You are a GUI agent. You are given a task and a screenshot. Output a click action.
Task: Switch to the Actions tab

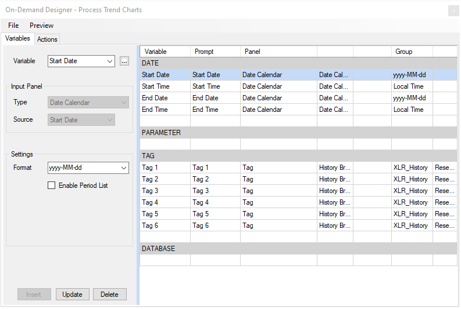tap(47, 39)
